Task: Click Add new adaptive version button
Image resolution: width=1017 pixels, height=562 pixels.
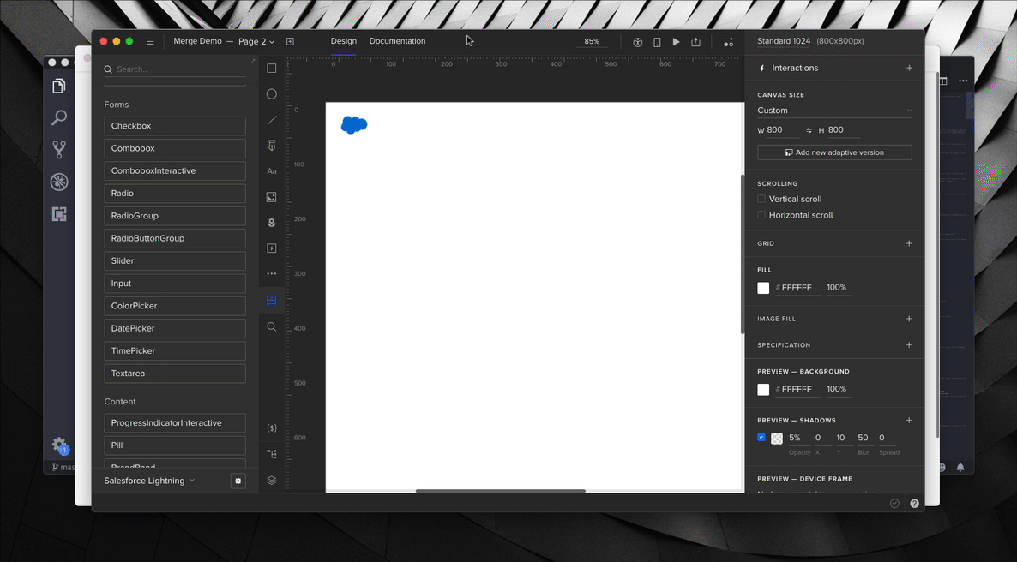Action: click(833, 152)
